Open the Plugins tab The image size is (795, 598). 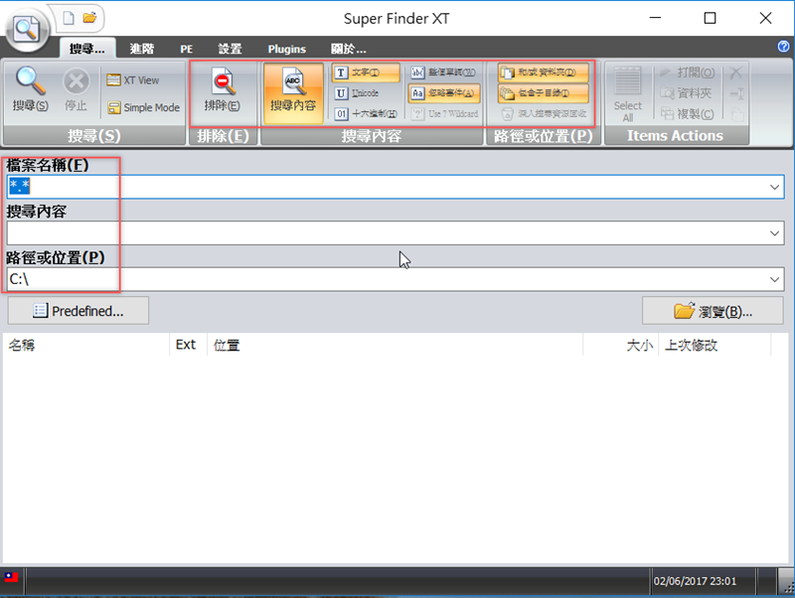point(286,49)
